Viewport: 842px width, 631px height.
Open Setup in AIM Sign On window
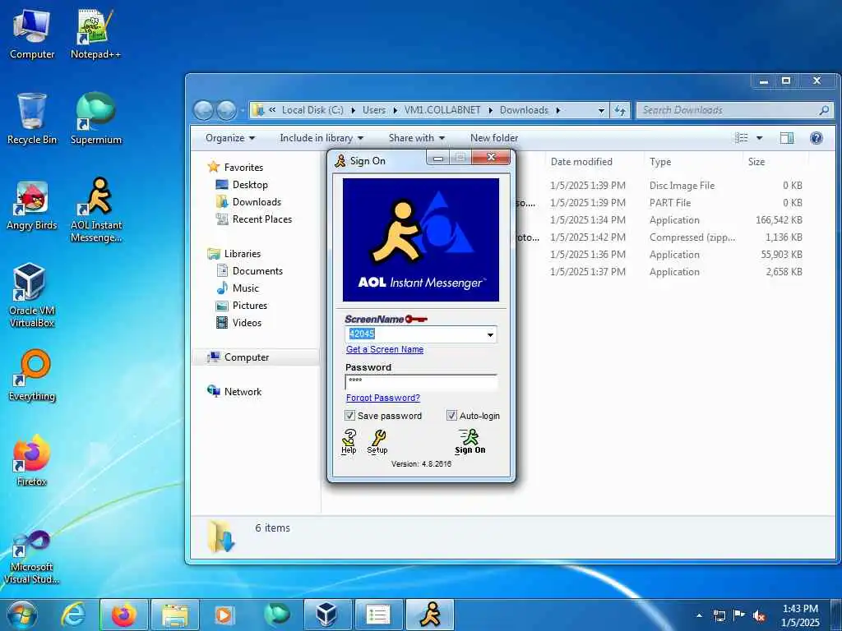377,441
